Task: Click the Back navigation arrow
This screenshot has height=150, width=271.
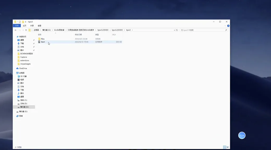Action: [x=16, y=30]
